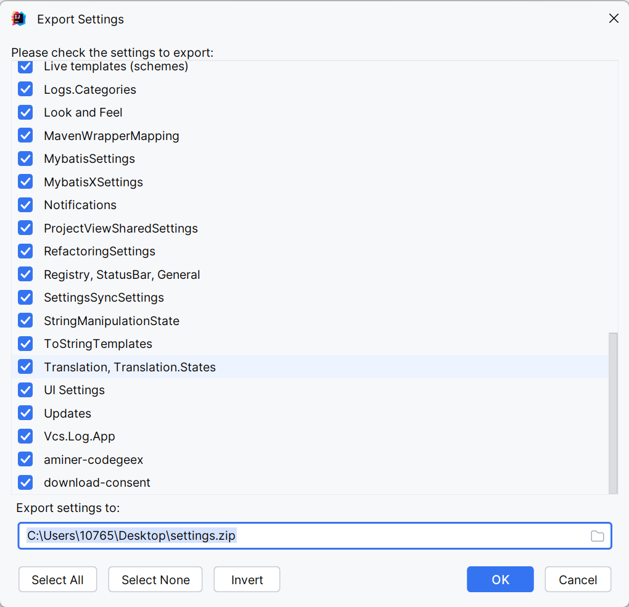Screen dimensions: 629x607
Task: Cancel the export dialog
Action: tap(578, 580)
